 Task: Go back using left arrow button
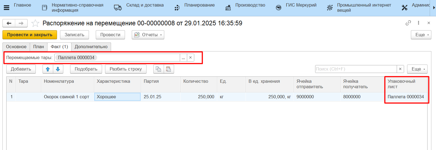click(x=9, y=23)
